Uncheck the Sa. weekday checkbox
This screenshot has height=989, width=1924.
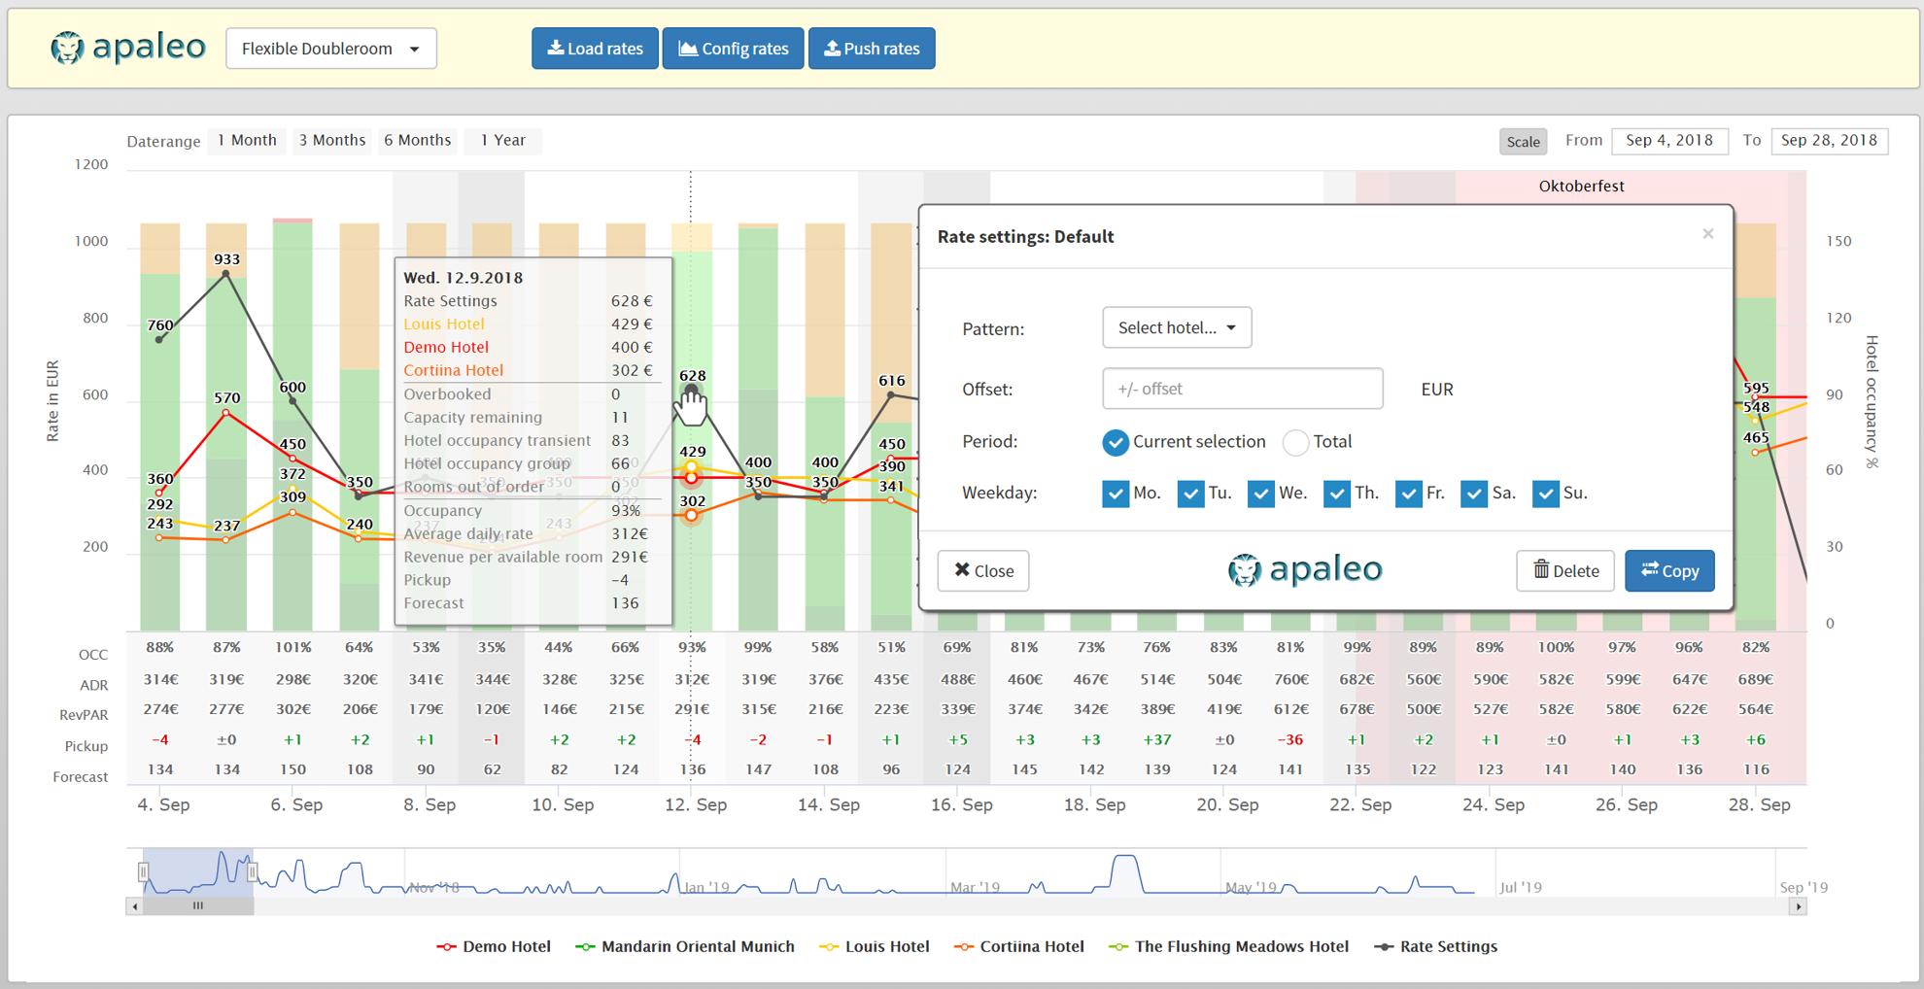(1473, 494)
